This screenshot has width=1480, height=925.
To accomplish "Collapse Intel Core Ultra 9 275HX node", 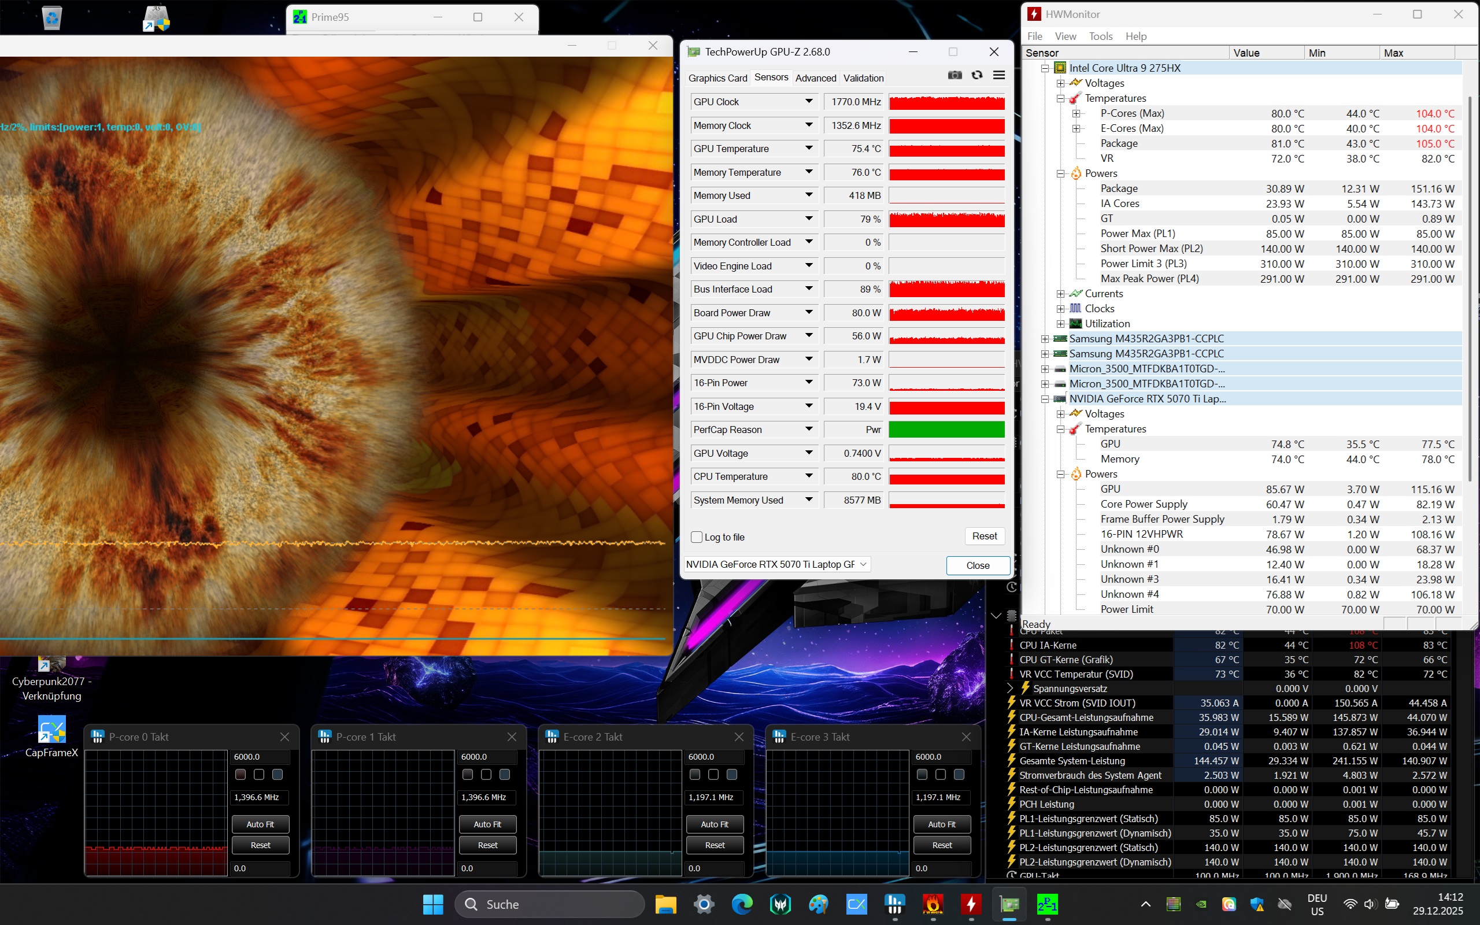I will 1045,68.
